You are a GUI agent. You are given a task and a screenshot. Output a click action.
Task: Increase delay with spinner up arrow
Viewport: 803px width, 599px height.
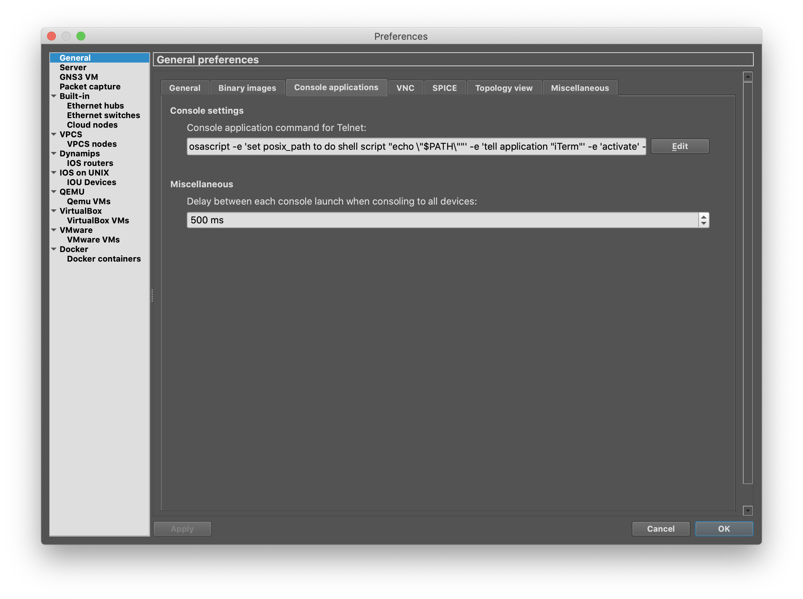coord(703,217)
